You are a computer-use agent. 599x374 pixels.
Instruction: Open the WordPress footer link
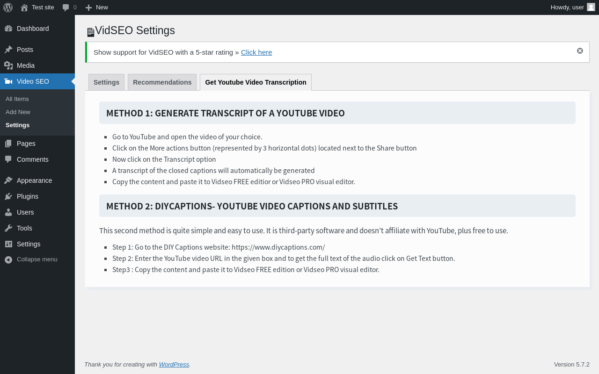tap(174, 365)
